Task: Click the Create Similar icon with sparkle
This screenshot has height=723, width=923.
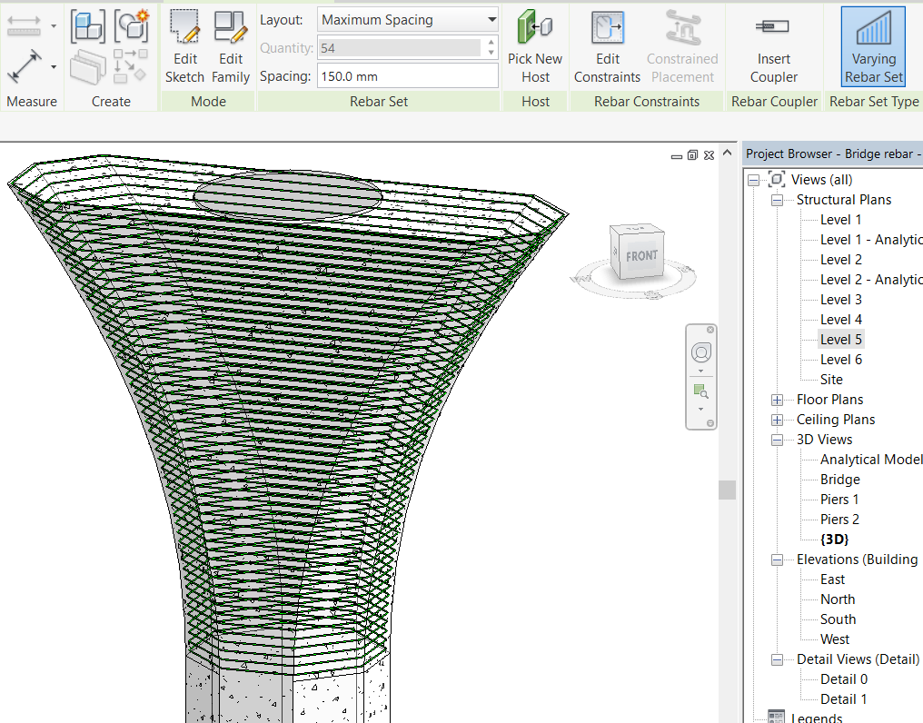Action: (132, 27)
